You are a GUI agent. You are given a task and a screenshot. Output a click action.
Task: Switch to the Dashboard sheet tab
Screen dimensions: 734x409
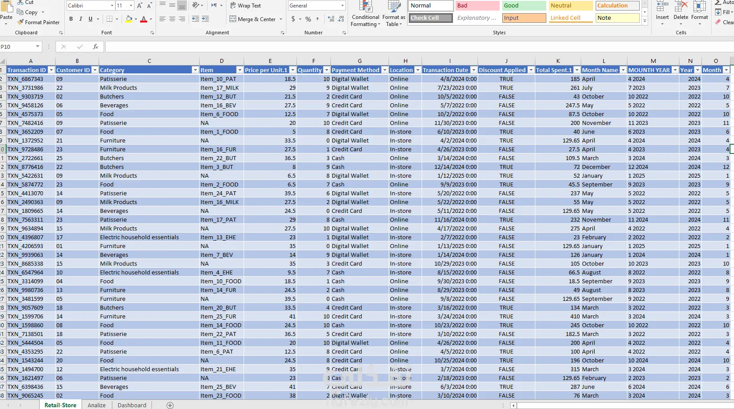132,405
